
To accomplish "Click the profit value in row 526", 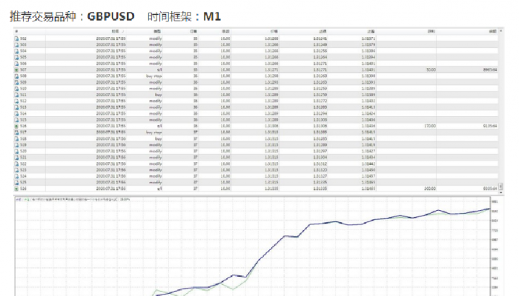I will pyautogui.click(x=430, y=189).
